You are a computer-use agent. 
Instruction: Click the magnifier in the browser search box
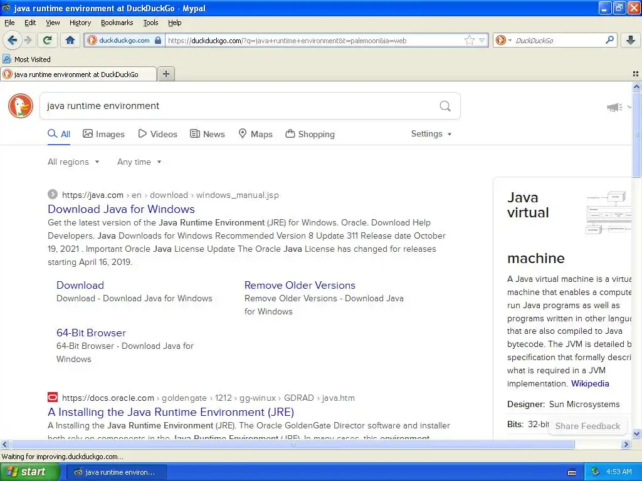click(609, 40)
